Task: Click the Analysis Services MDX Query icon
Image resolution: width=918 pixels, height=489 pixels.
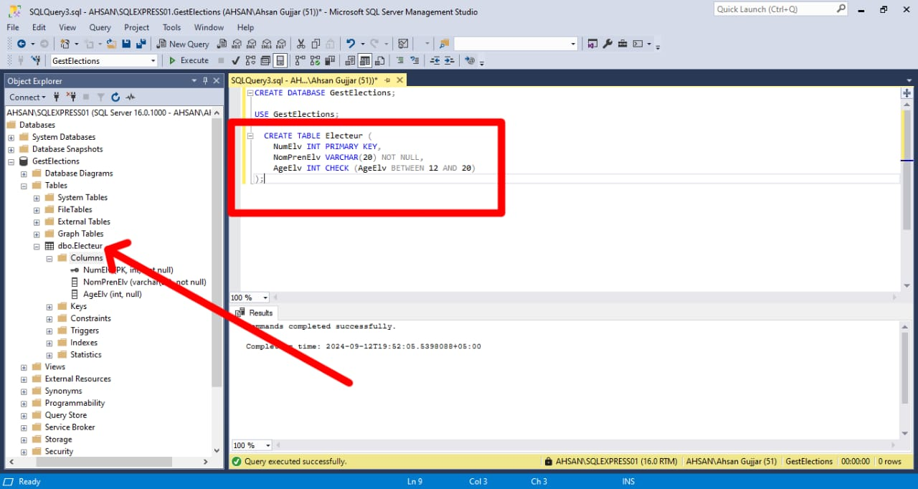Action: tap(237, 44)
